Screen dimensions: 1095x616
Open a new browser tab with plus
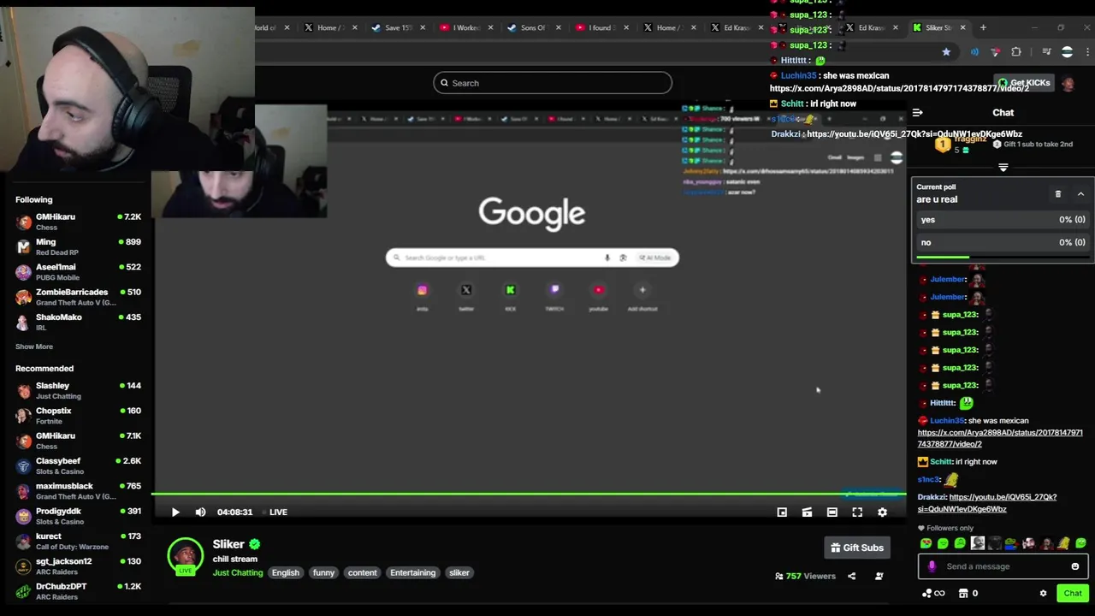tap(983, 27)
